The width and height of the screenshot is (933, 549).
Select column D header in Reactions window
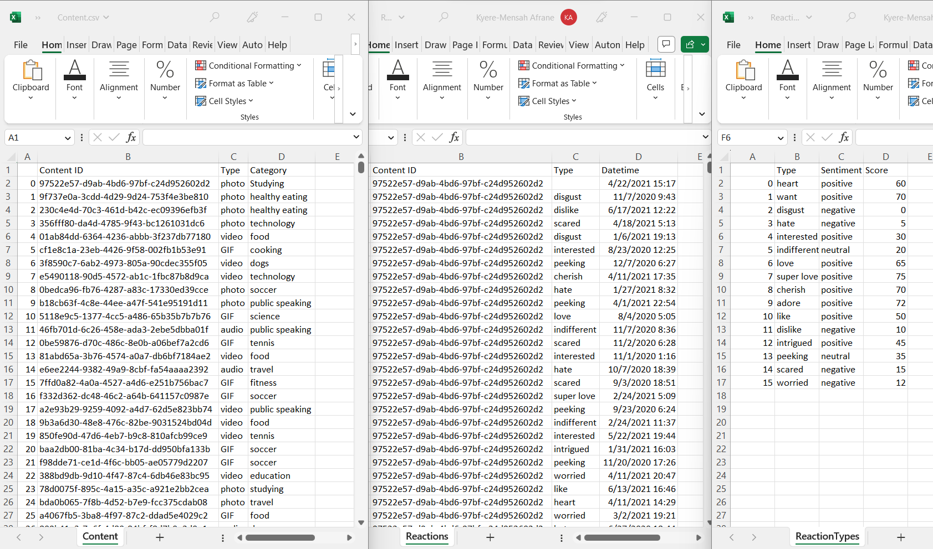click(639, 157)
